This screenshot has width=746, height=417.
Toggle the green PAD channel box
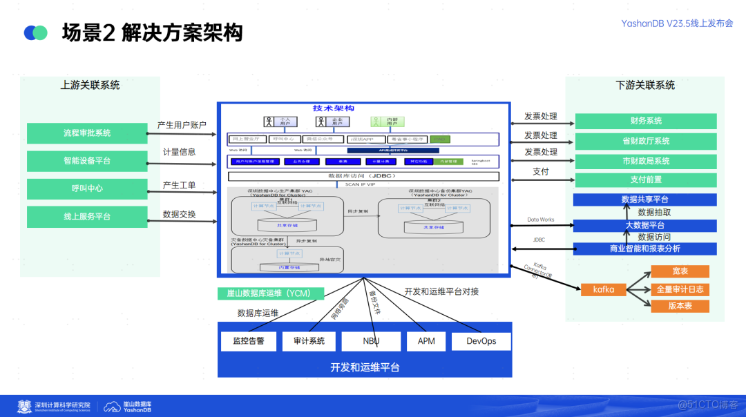click(x=441, y=139)
